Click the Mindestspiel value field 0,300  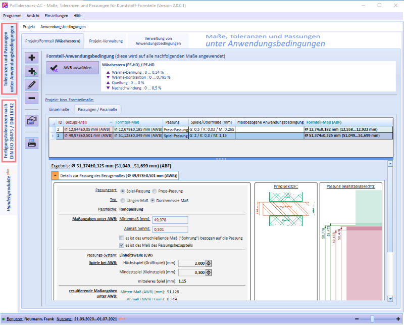[x=192, y=272]
